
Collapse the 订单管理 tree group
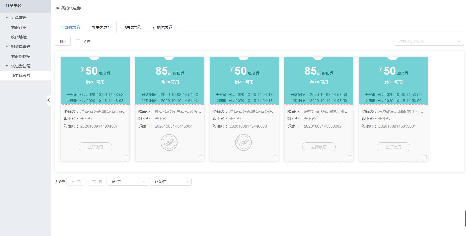coord(7,18)
